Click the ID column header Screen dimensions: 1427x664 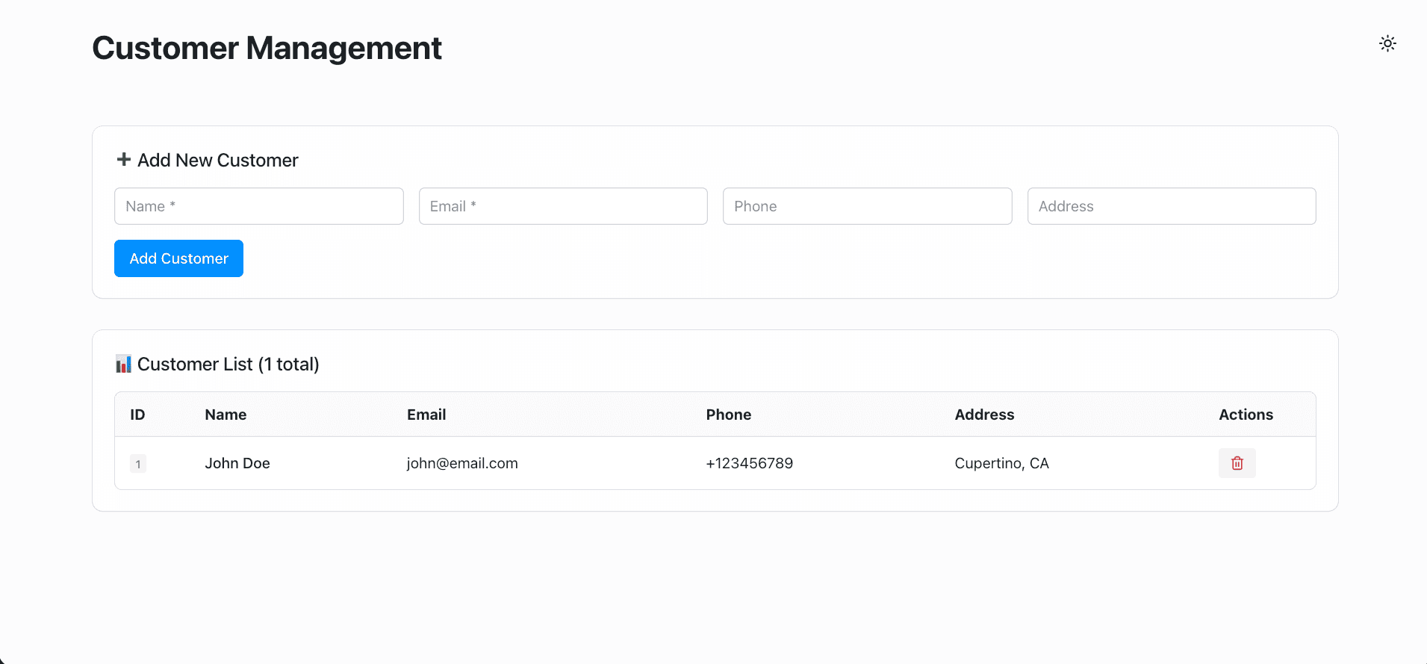137,415
